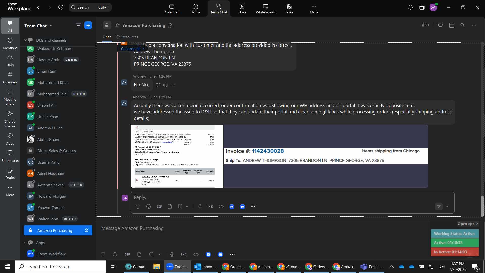
Task: Expand screenshot dropdown in main message box
Action: click(x=159, y=254)
